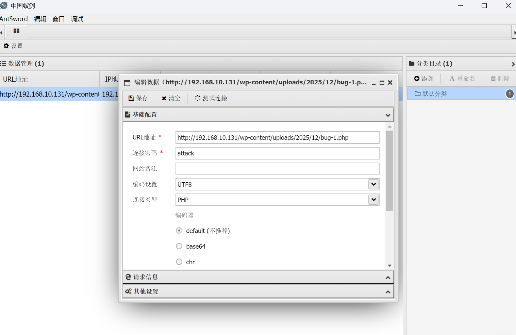Open the 调试 menu

click(x=77, y=19)
